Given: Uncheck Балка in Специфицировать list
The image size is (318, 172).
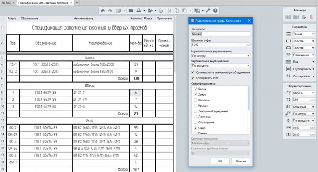Looking at the screenshot, I should click(x=196, y=89).
